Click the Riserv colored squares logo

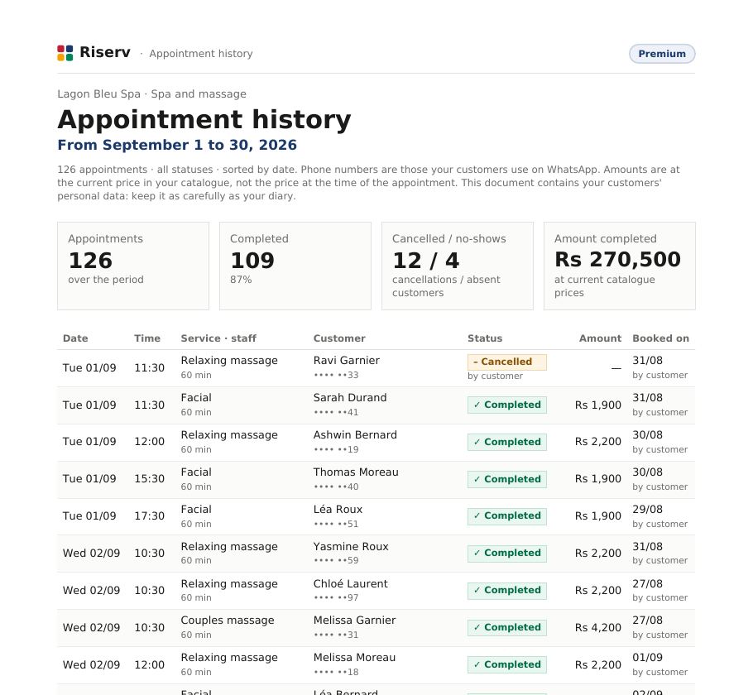tap(65, 53)
